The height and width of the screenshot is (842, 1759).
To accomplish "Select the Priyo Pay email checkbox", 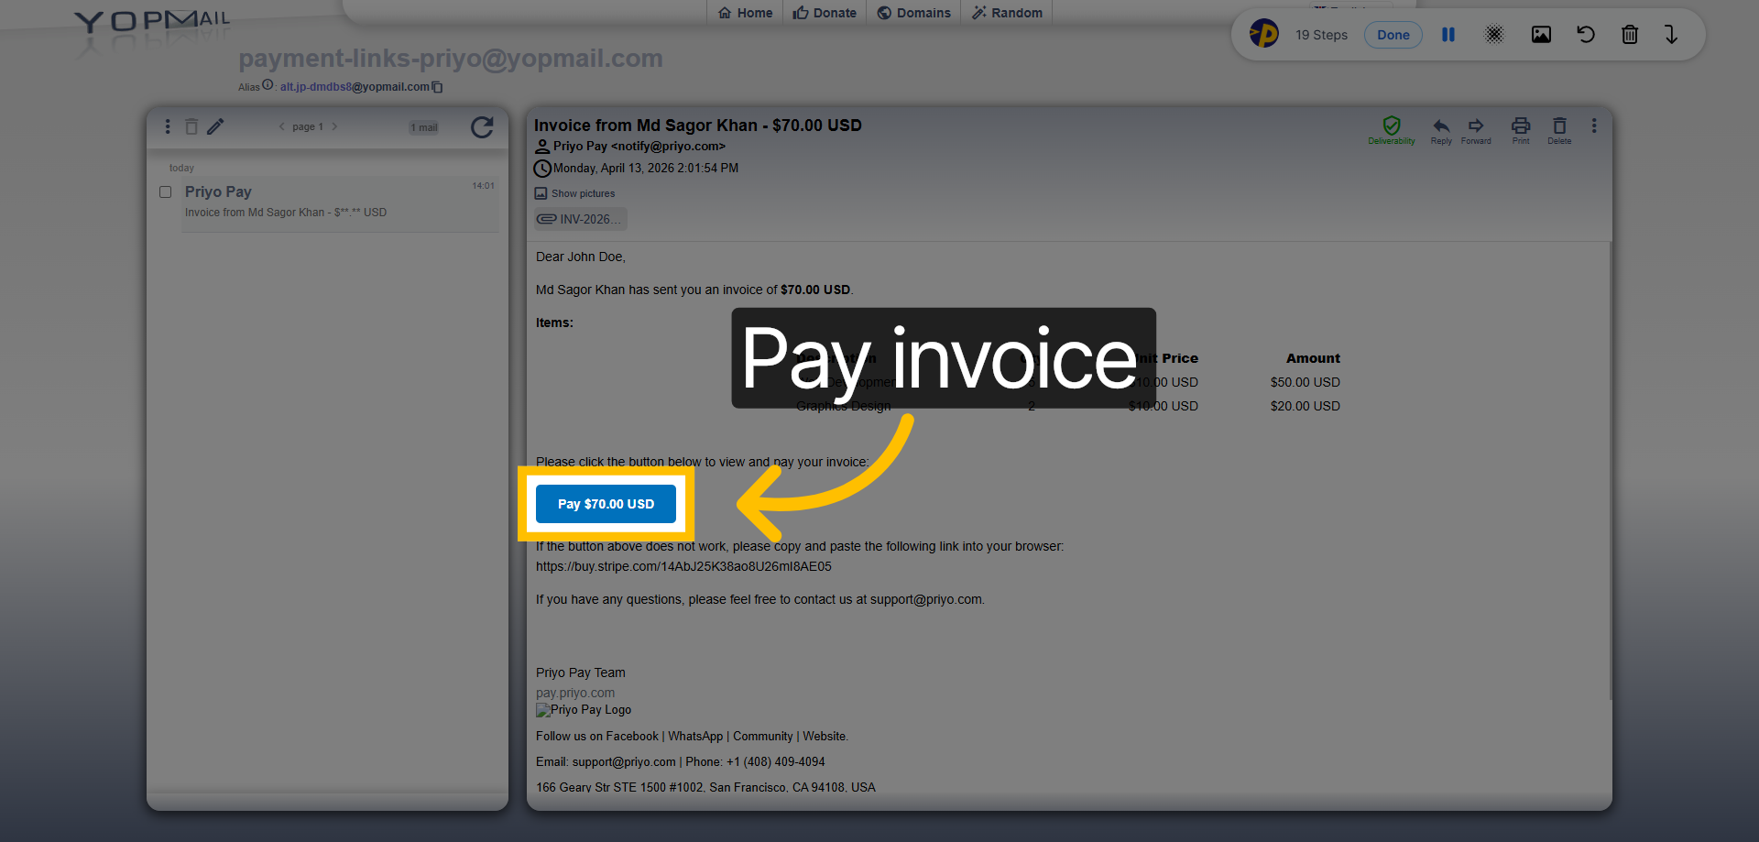I will (x=165, y=191).
